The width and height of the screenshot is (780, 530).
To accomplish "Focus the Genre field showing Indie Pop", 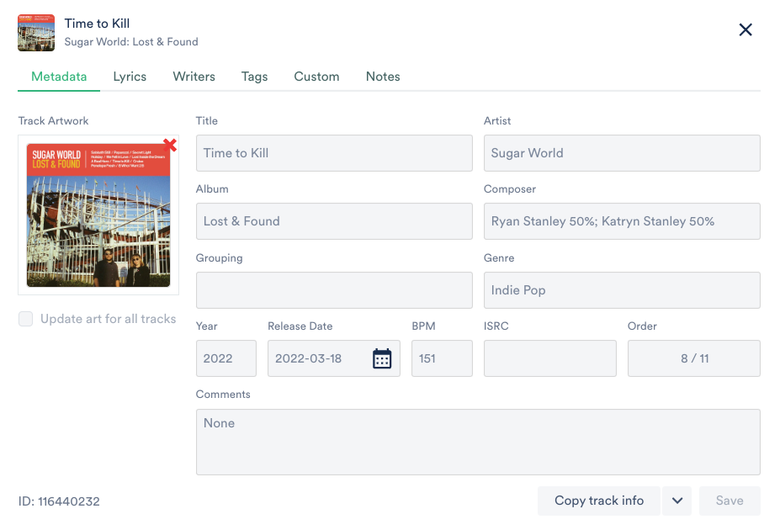I will tap(621, 290).
